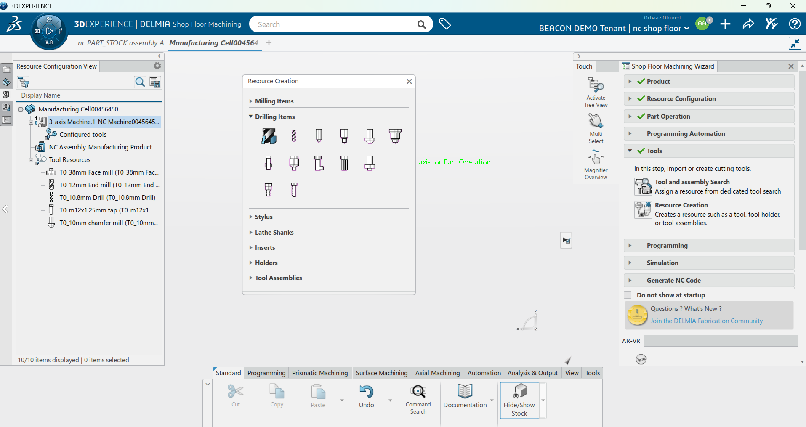
Task: Select the Analysis & Output tab
Action: pyautogui.click(x=532, y=373)
